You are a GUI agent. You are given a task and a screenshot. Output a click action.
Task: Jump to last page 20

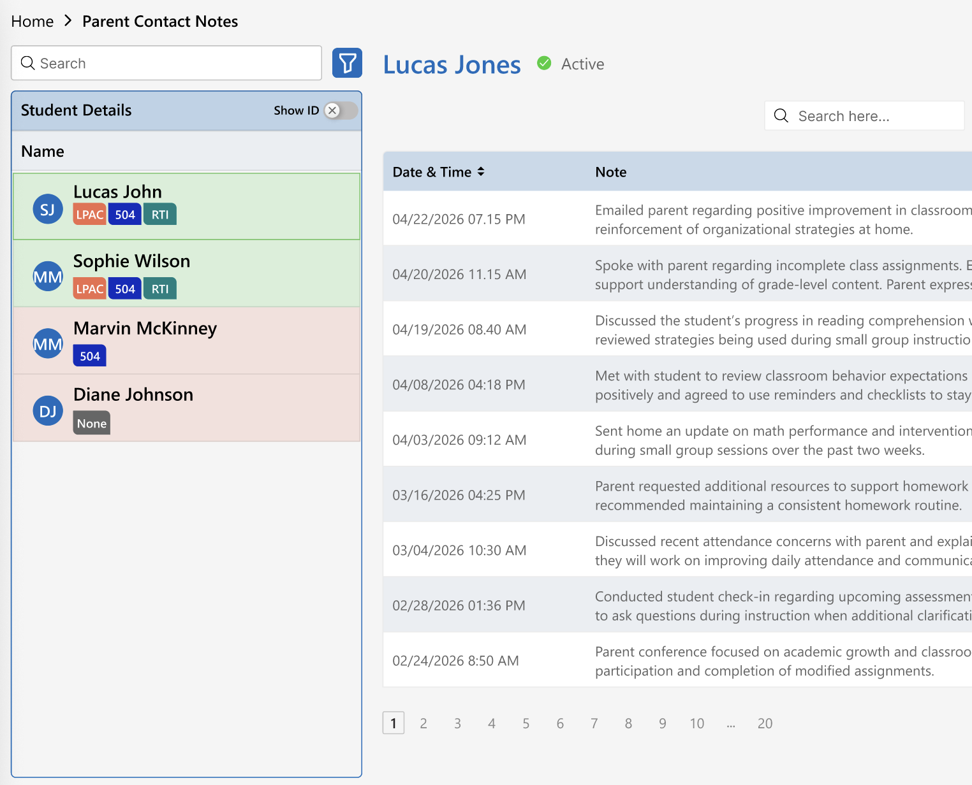coord(765,723)
